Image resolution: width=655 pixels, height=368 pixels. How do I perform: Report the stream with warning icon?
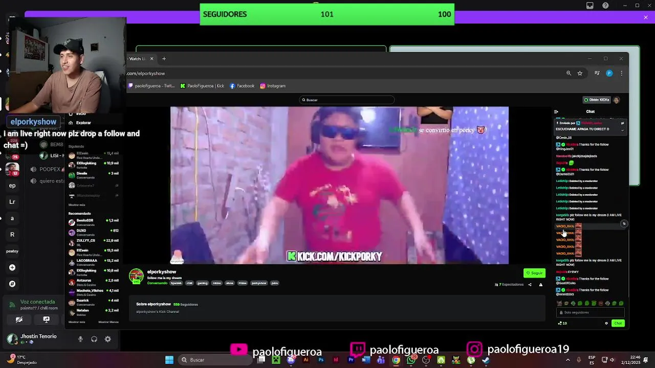(x=540, y=285)
